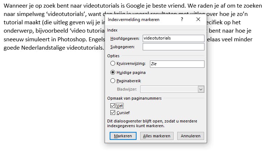Screen dimensions: 276x154
Task: Click the Hoofdgegeven label
Action: [x=125, y=38]
